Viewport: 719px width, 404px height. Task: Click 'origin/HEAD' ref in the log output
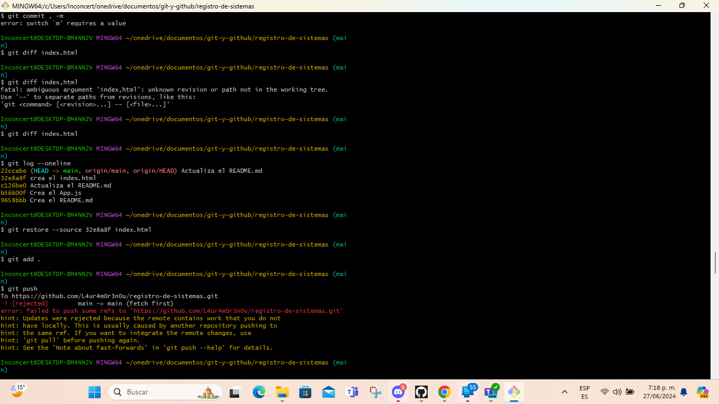155,171
